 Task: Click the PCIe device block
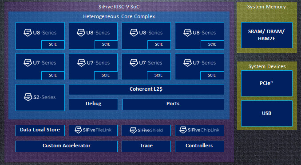point(267,83)
